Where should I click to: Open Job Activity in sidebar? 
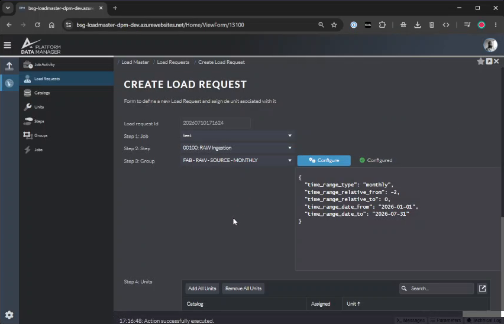[66, 64]
